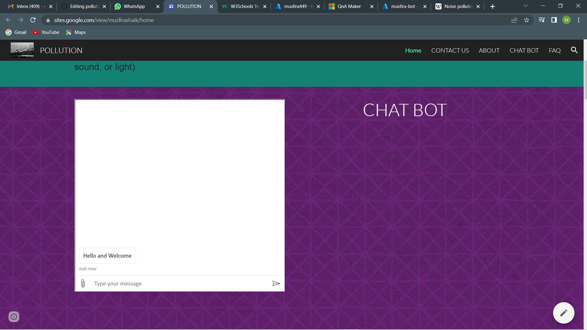Click the send message arrow in chatbot
Viewport: 587px width, 330px height.
tap(276, 284)
